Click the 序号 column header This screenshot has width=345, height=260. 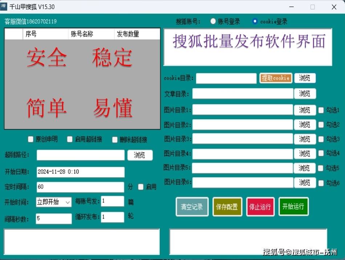(x=45, y=34)
